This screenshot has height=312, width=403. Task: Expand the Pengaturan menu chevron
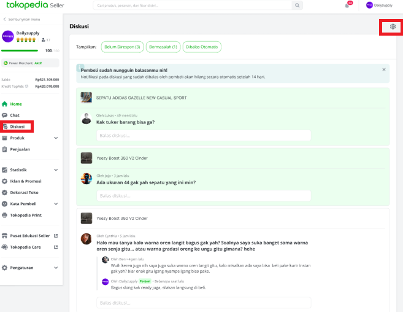click(x=56, y=268)
